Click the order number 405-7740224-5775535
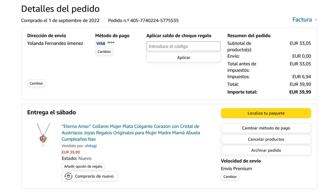The image size is (332, 194). click(x=154, y=20)
